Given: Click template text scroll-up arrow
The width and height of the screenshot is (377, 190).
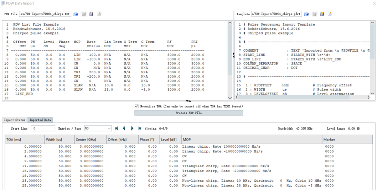Looking at the screenshot, I should click(372, 23).
